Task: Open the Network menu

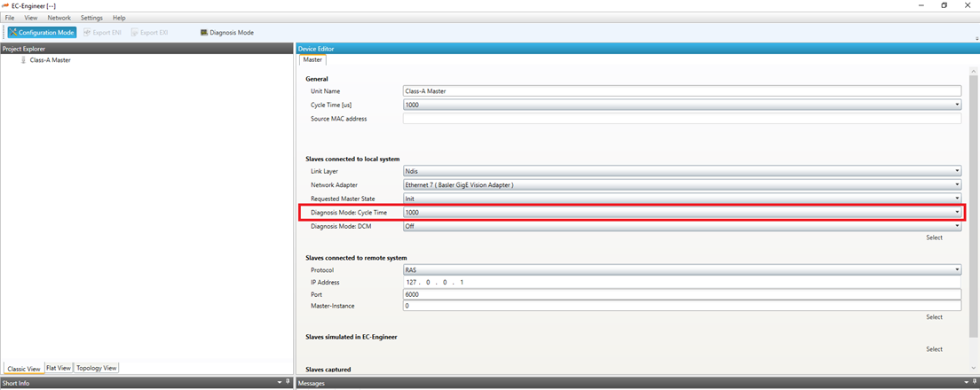Action: tap(59, 18)
